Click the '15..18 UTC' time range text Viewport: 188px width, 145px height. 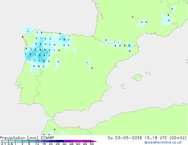click(x=156, y=138)
